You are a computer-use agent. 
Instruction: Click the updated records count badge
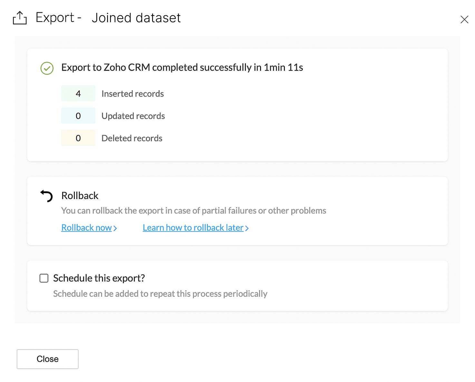tap(78, 116)
